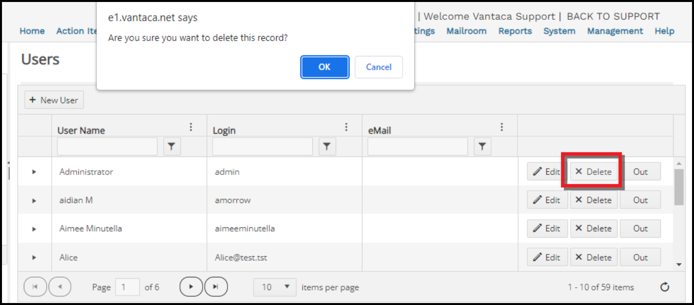Click the User Name filter icon

(x=172, y=147)
